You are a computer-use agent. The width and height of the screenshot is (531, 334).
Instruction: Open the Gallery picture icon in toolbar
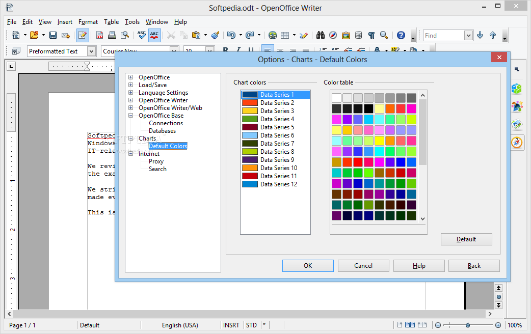[346, 35]
